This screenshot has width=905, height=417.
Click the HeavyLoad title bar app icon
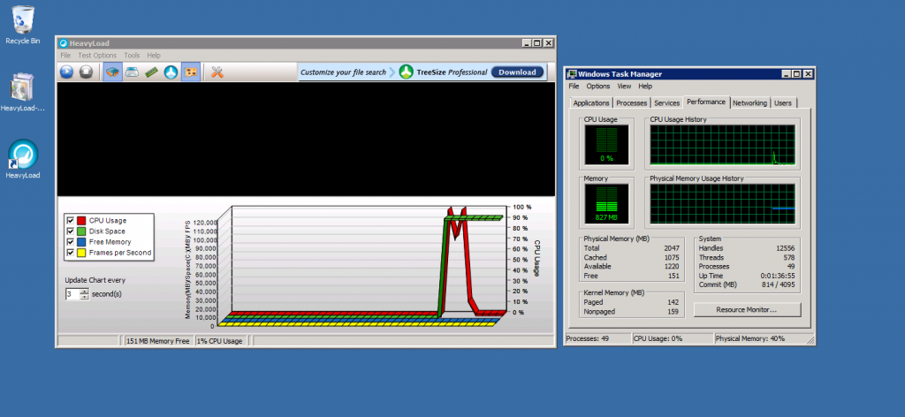click(x=64, y=43)
